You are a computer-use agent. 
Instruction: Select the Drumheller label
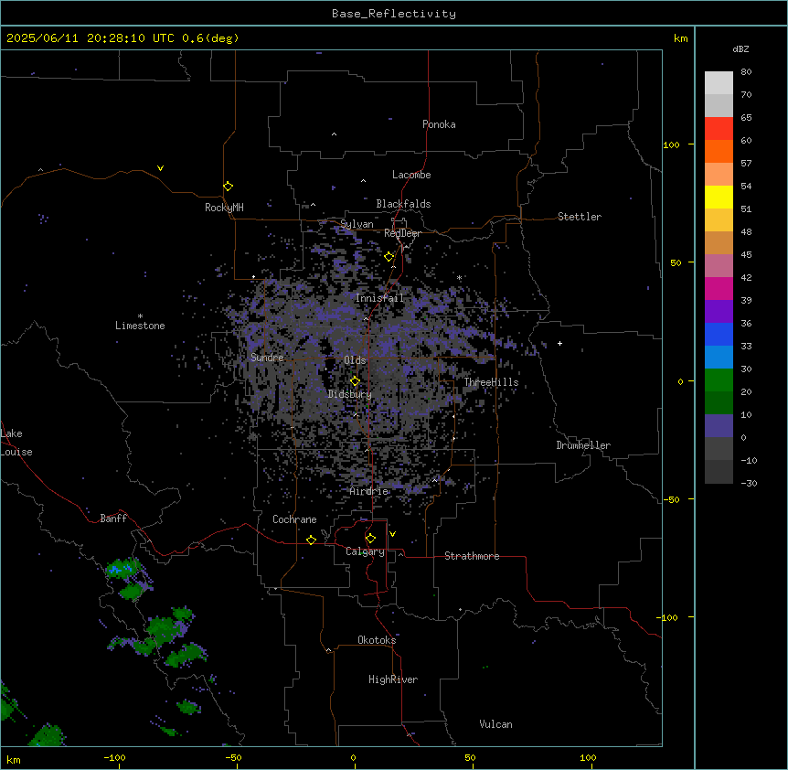pyautogui.click(x=583, y=445)
